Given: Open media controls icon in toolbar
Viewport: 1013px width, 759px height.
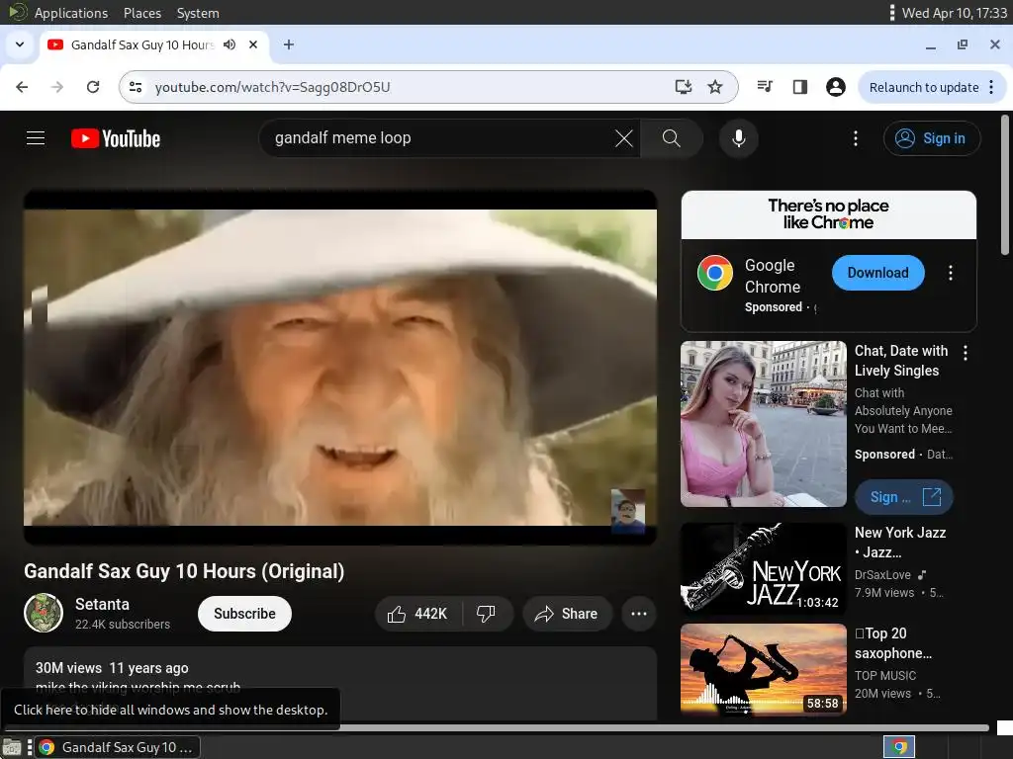Looking at the screenshot, I should pos(765,87).
